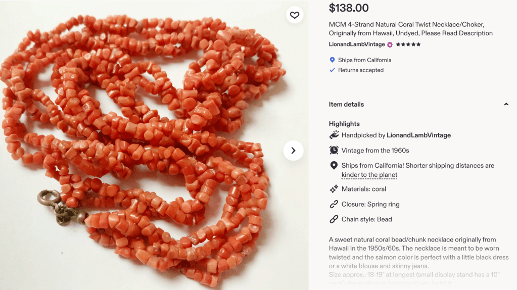Open the LionandLambVintage shop under the title
The image size is (517, 290).
(x=357, y=44)
